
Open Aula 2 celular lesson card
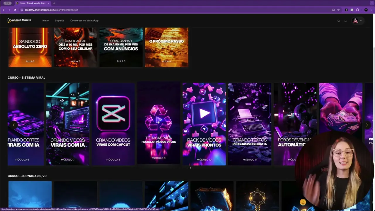tap(75, 47)
